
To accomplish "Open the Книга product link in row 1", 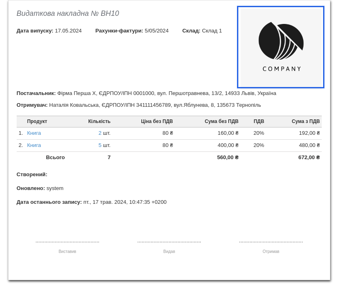I will [34, 133].
